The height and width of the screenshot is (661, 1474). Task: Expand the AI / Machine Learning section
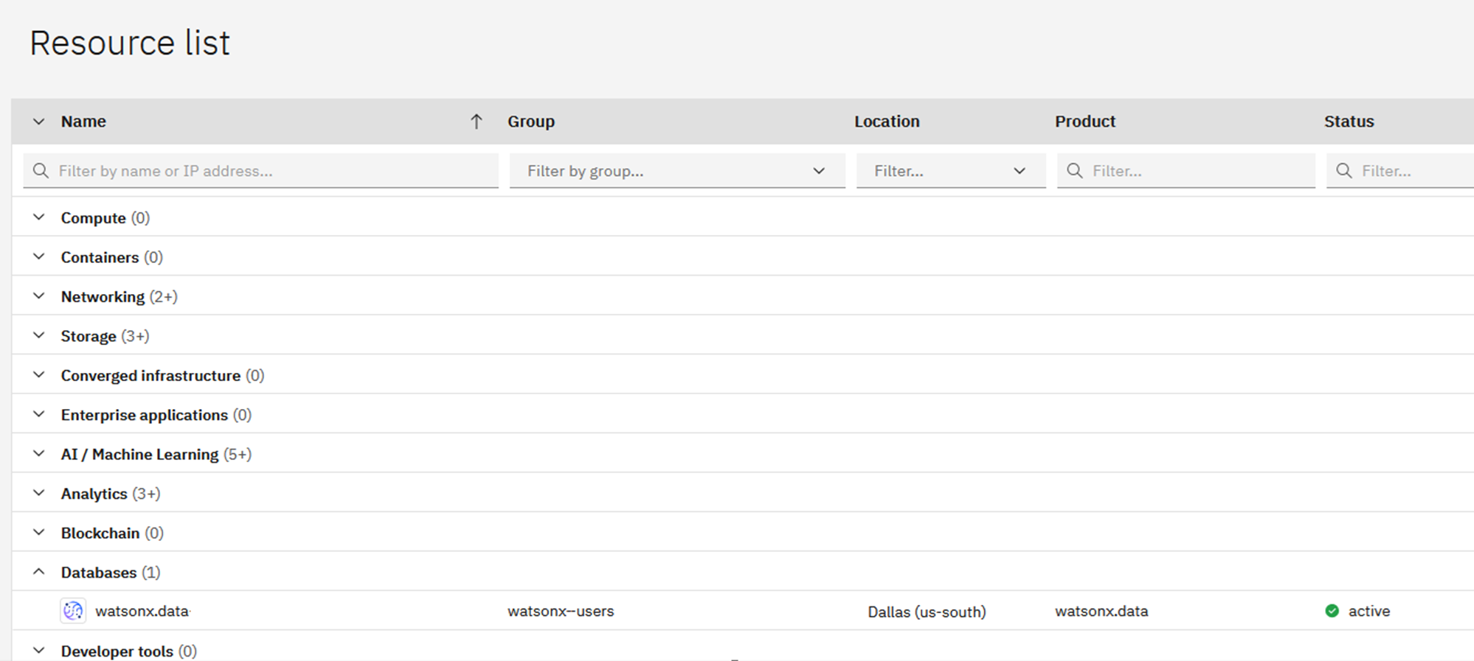[39, 454]
